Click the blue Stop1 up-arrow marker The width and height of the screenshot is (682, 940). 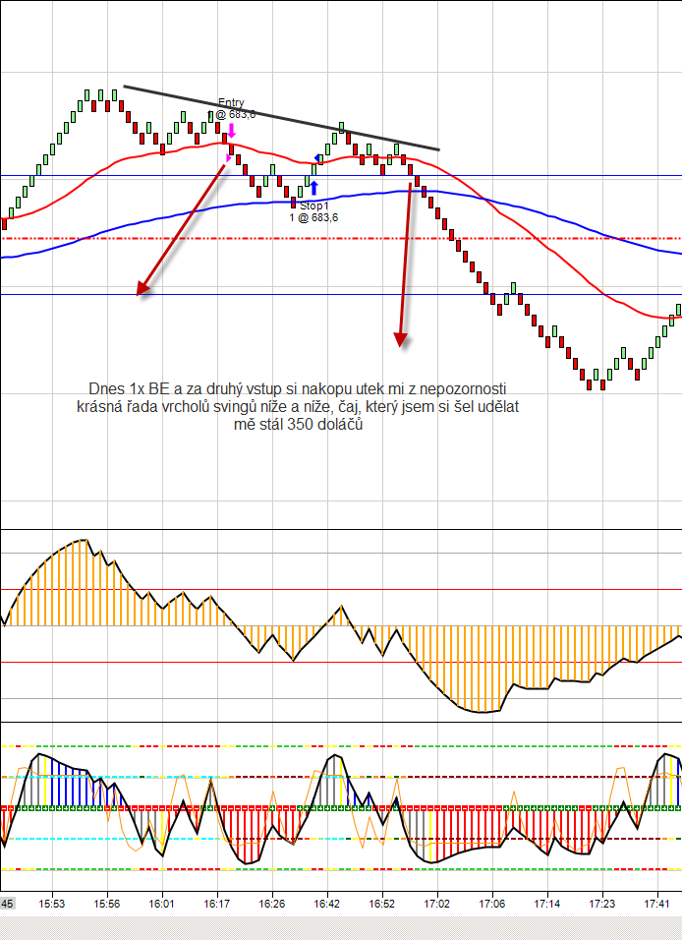pos(313,188)
